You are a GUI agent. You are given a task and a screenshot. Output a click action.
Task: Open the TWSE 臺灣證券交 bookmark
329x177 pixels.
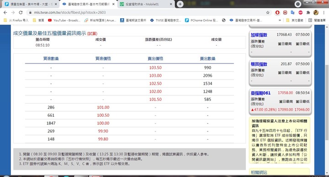[x=165, y=21]
